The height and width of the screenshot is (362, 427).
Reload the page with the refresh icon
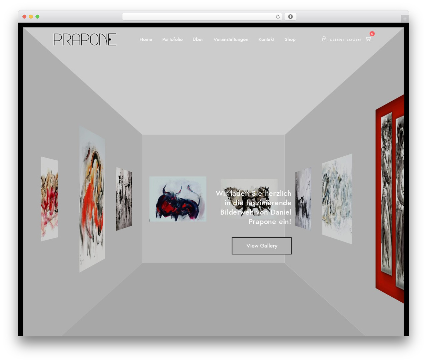278,17
